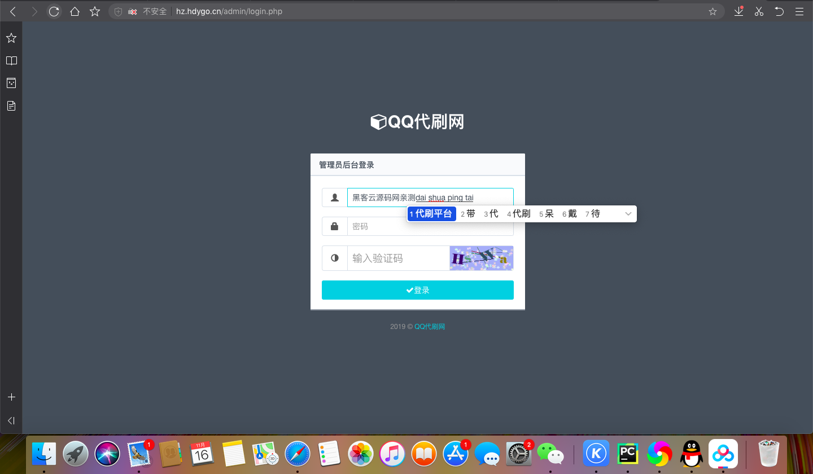
Task: Bookmark the page via the address bar star
Action: click(x=713, y=11)
